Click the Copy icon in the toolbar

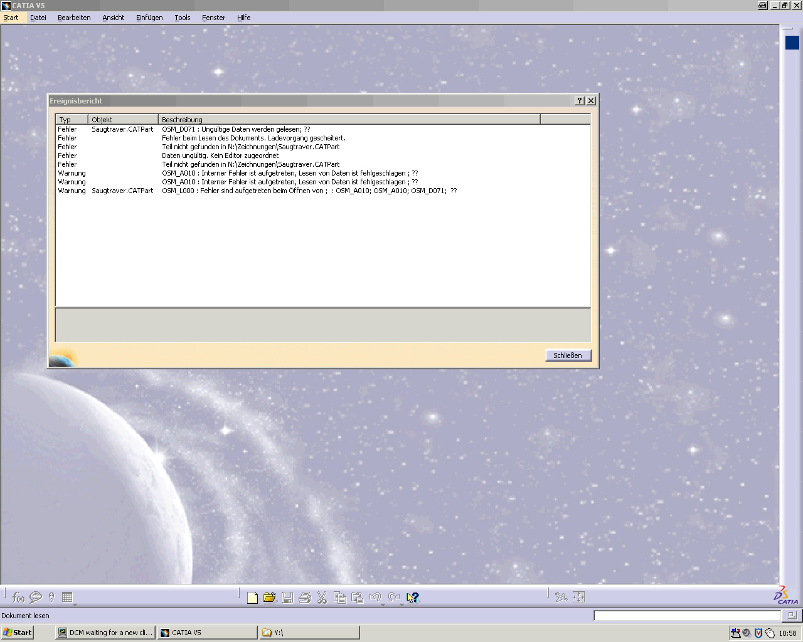coord(340,597)
